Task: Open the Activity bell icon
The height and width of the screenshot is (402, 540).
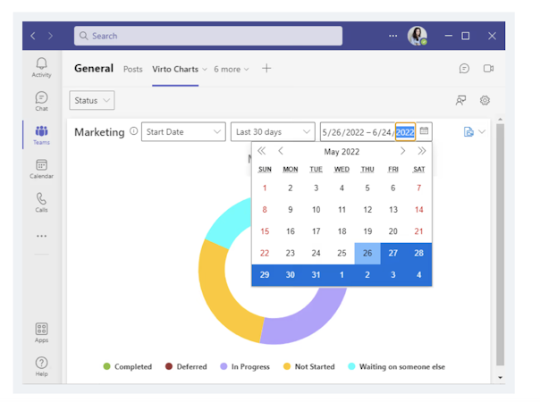Action: coord(41,68)
